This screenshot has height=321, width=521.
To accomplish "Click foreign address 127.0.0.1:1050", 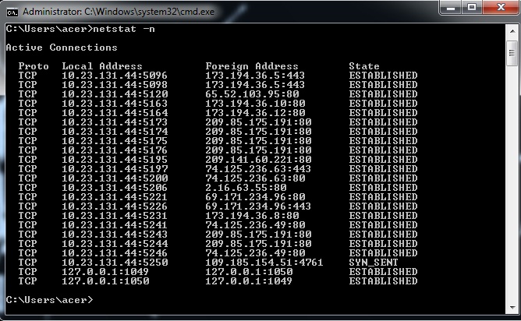I will pos(249,272).
